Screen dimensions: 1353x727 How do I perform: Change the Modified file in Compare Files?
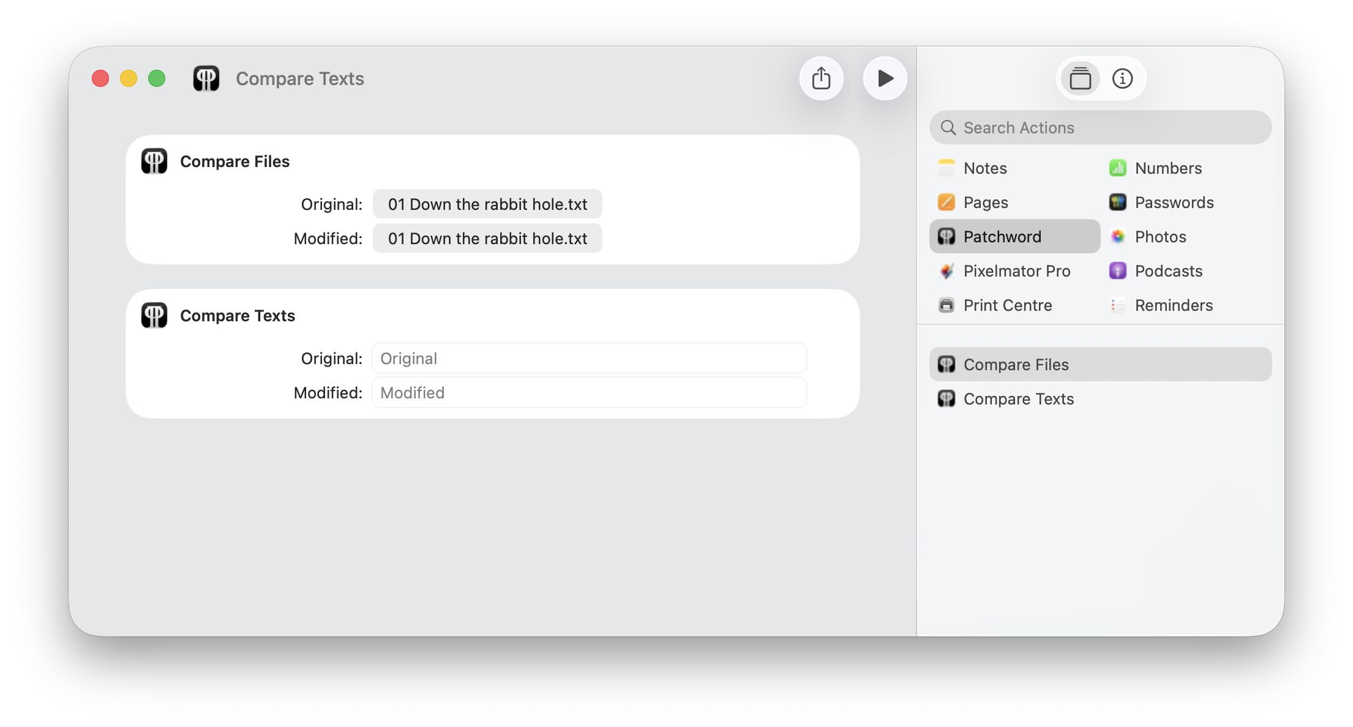click(487, 239)
